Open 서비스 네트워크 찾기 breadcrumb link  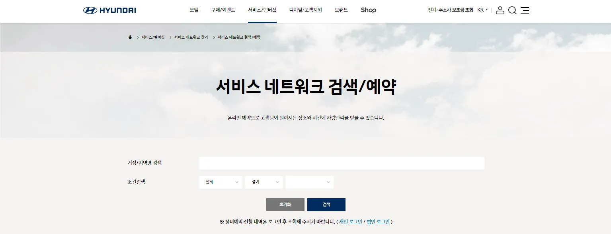click(x=190, y=37)
